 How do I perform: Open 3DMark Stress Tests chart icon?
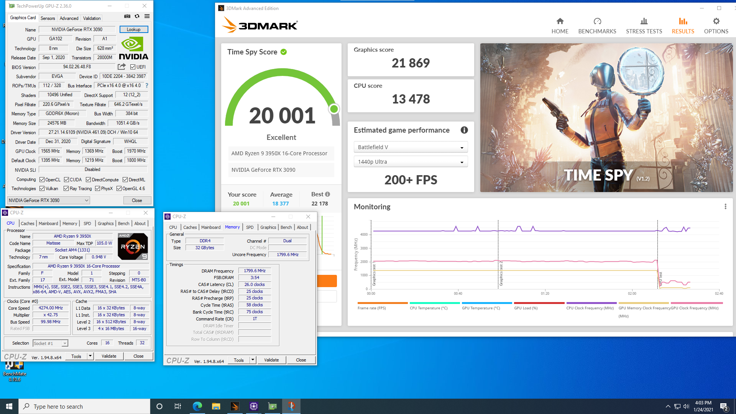644,21
